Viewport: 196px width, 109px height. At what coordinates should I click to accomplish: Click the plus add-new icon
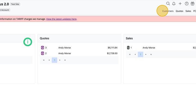(x=180, y=4)
